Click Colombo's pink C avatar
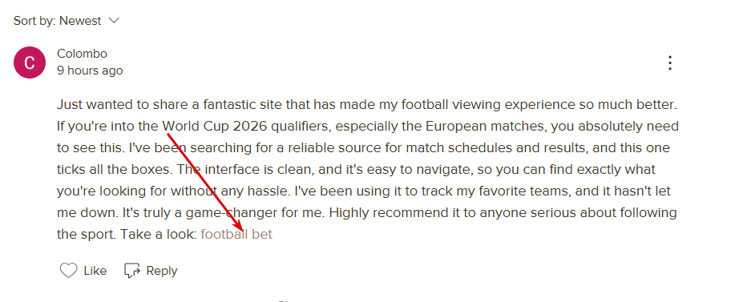The height and width of the screenshot is (302, 731). 30,62
